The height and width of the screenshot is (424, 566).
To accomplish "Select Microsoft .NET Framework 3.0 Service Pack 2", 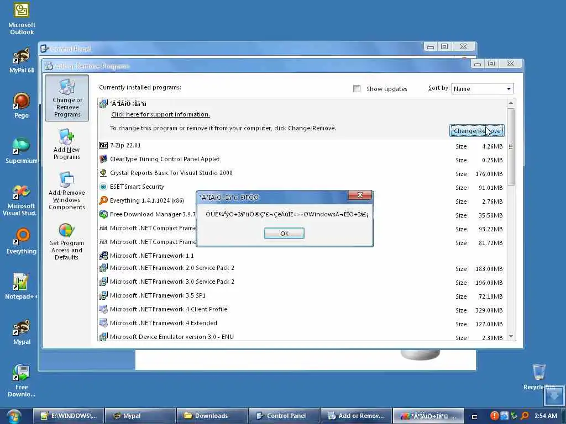I will [302, 282].
